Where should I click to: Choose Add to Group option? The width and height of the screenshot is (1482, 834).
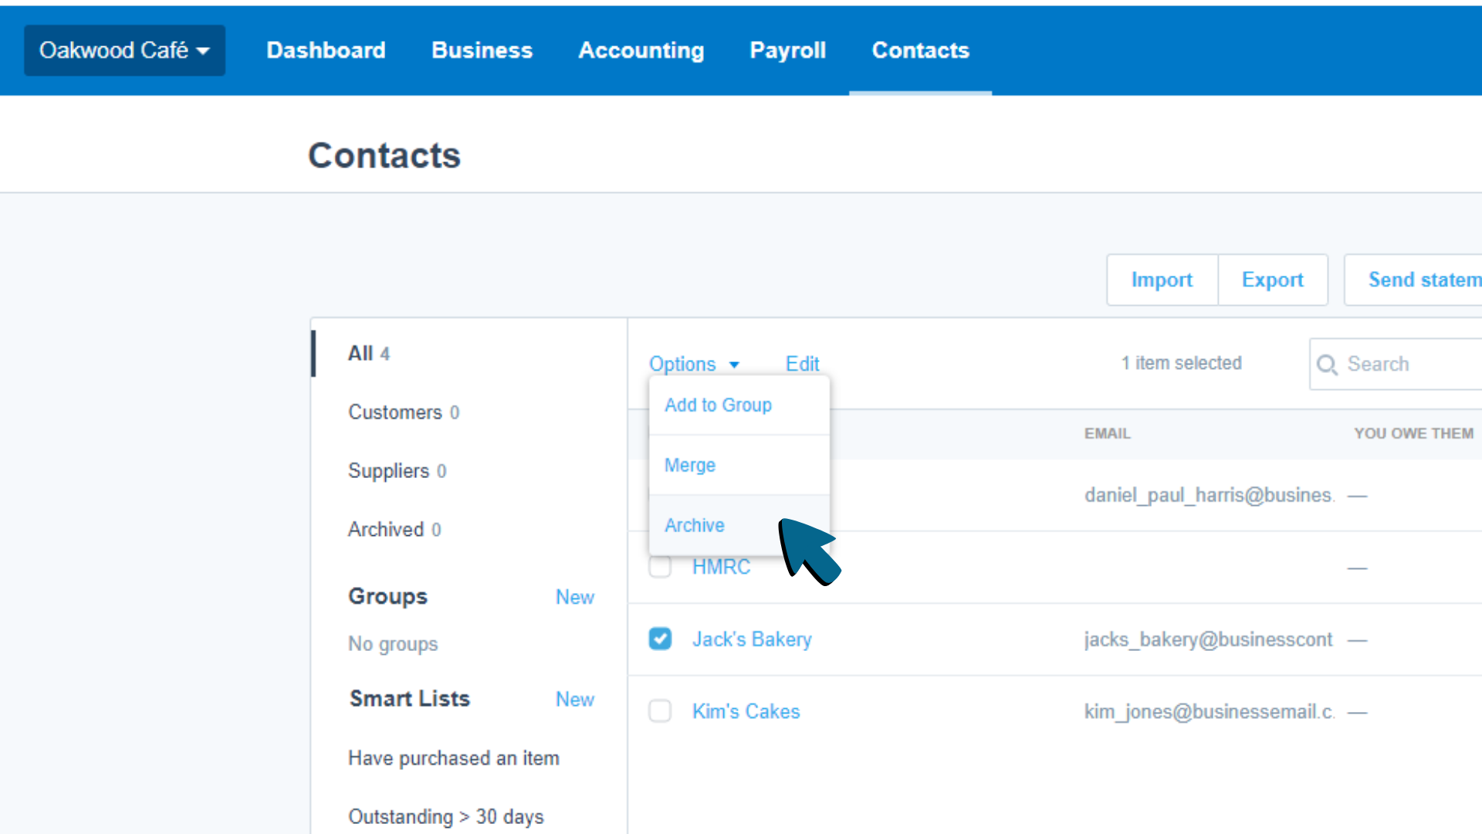pos(718,405)
